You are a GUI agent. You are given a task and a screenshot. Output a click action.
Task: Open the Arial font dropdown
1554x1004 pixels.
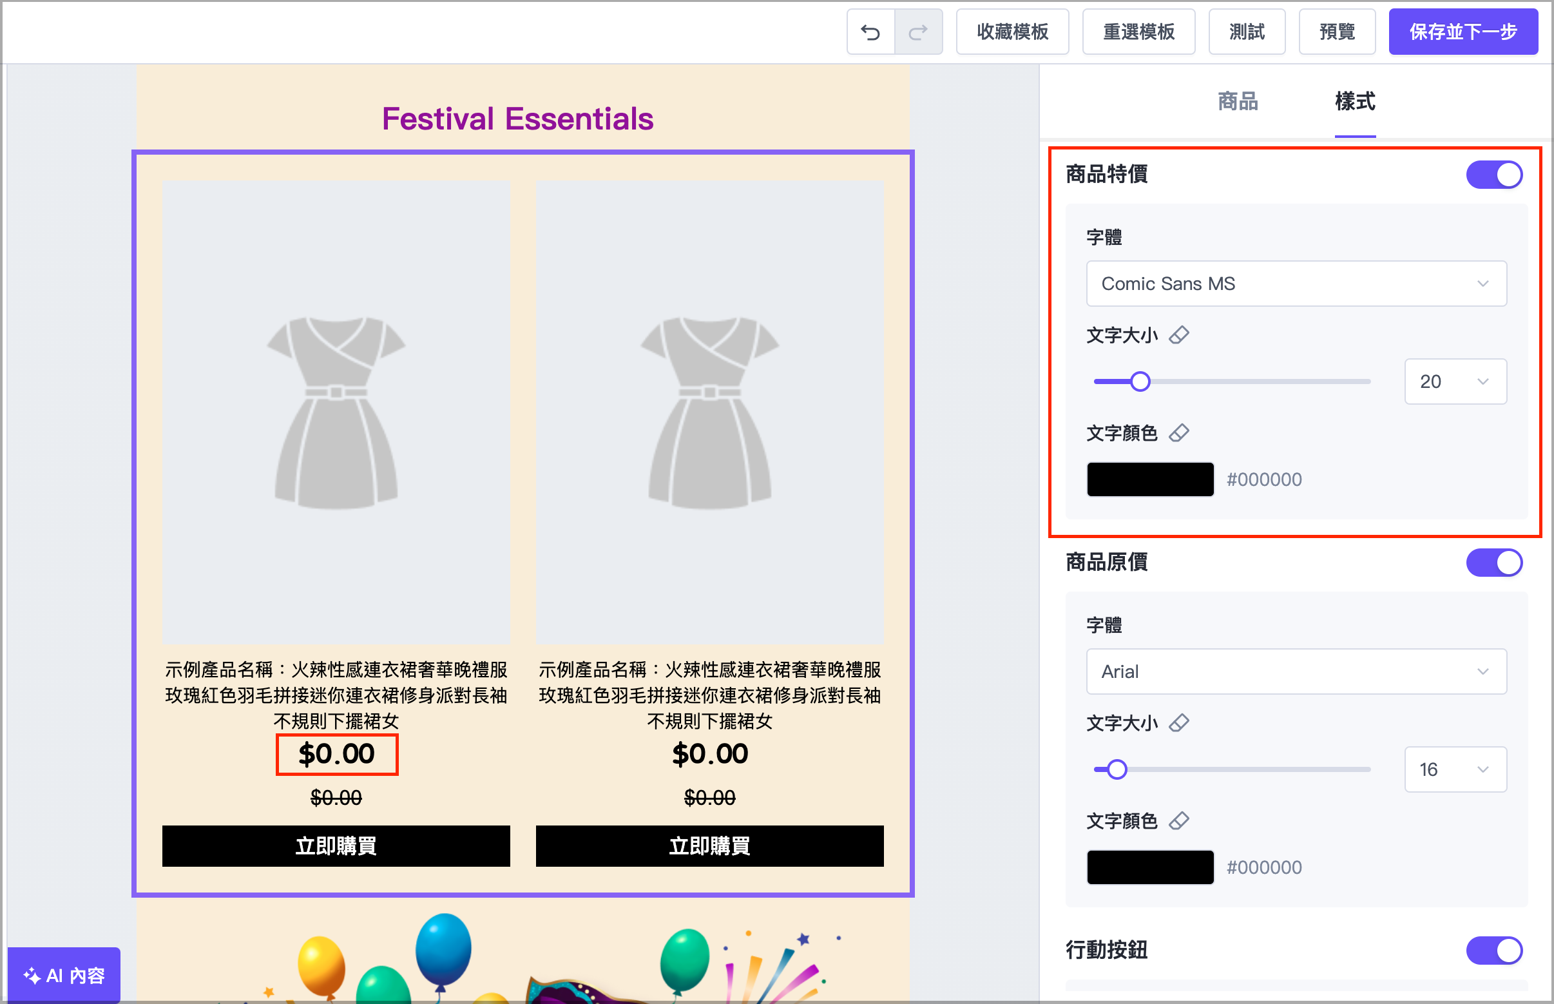pyautogui.click(x=1296, y=671)
